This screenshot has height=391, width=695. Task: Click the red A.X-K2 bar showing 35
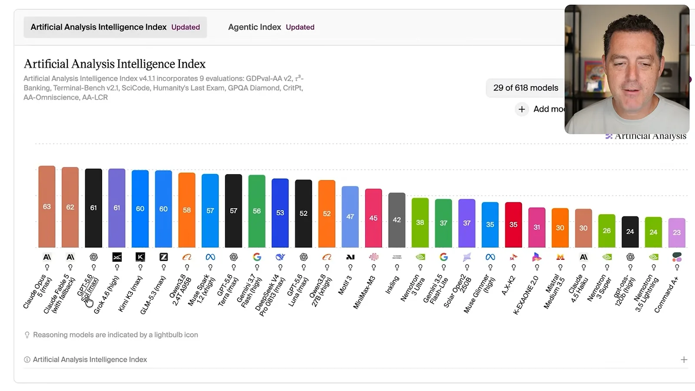513,225
